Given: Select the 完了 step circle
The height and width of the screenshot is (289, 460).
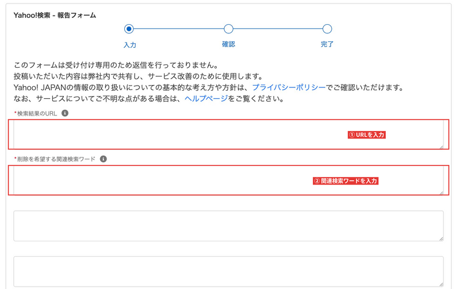Looking at the screenshot, I should click(x=327, y=29).
